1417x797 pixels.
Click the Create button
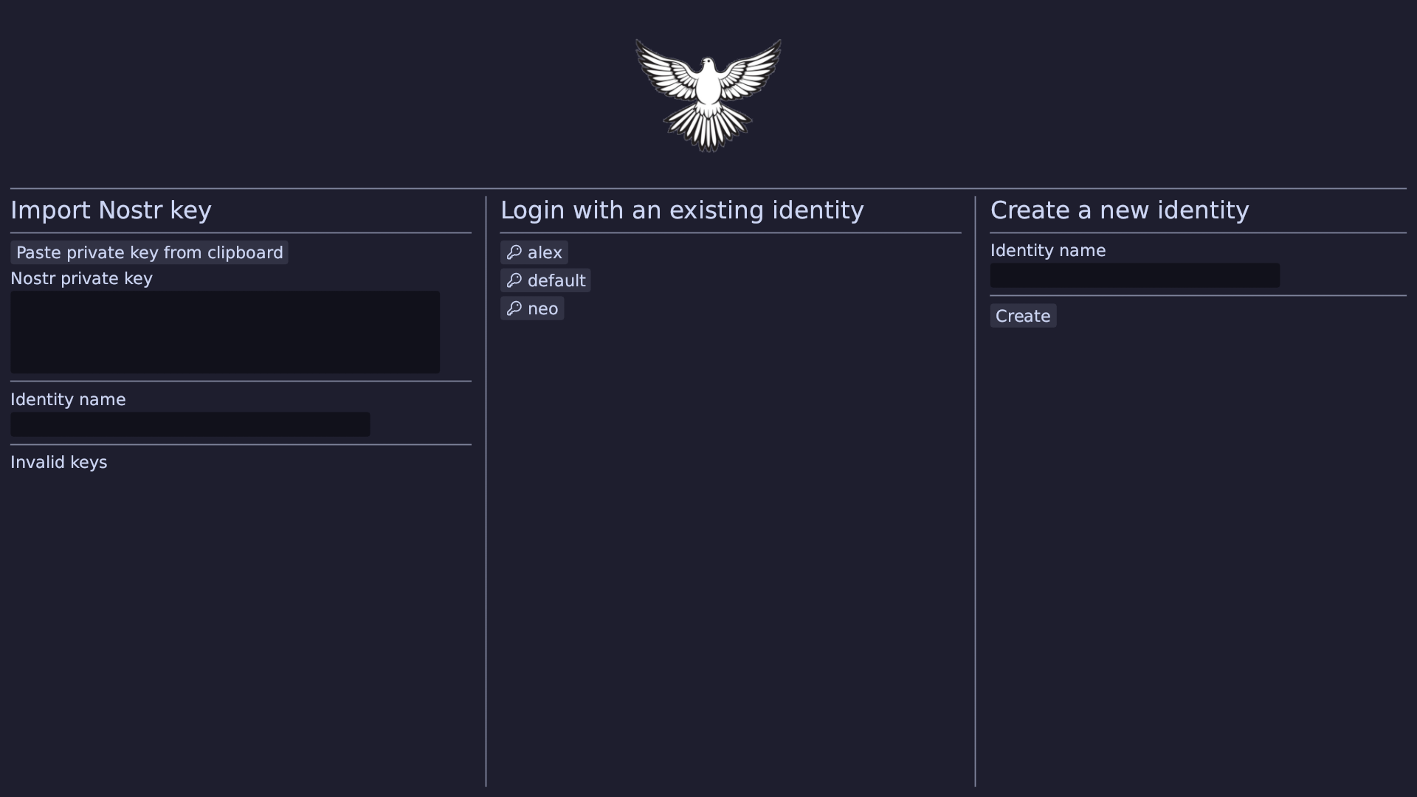coord(1023,316)
